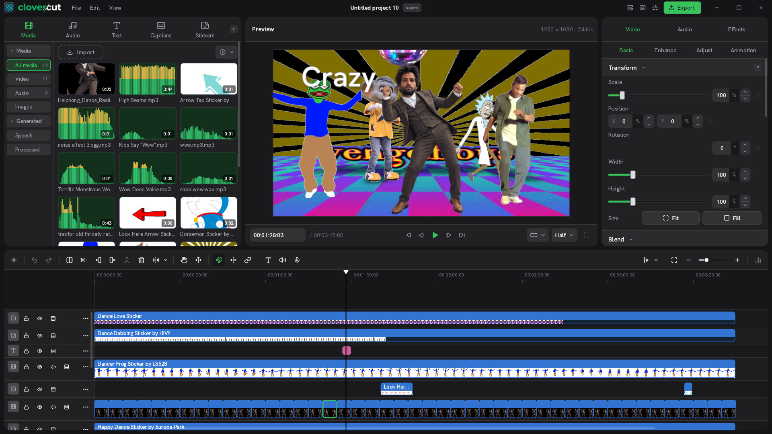The width and height of the screenshot is (772, 434).
Task: Hide the Dance Dabbing Sticker track
Action: (x=40, y=336)
